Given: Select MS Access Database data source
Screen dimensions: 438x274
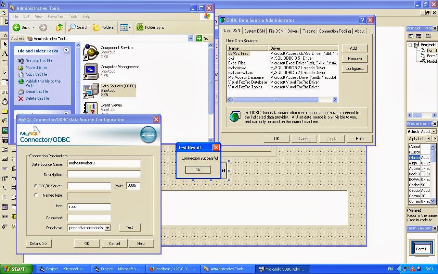Looking at the screenshot, I should [282, 77].
